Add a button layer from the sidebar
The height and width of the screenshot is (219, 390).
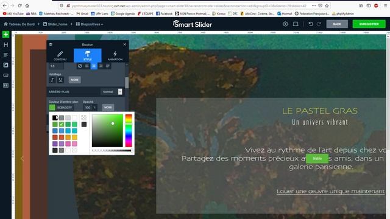point(5,75)
